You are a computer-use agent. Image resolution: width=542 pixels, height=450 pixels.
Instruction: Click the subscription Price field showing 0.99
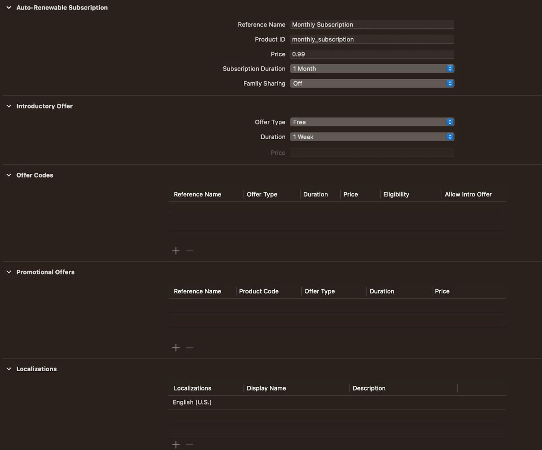pyautogui.click(x=372, y=54)
